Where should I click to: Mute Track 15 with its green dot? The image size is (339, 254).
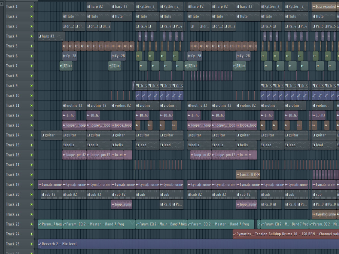(x=32, y=145)
